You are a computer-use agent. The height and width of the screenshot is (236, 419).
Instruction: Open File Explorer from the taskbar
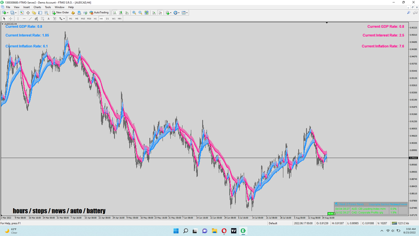tap(214, 231)
